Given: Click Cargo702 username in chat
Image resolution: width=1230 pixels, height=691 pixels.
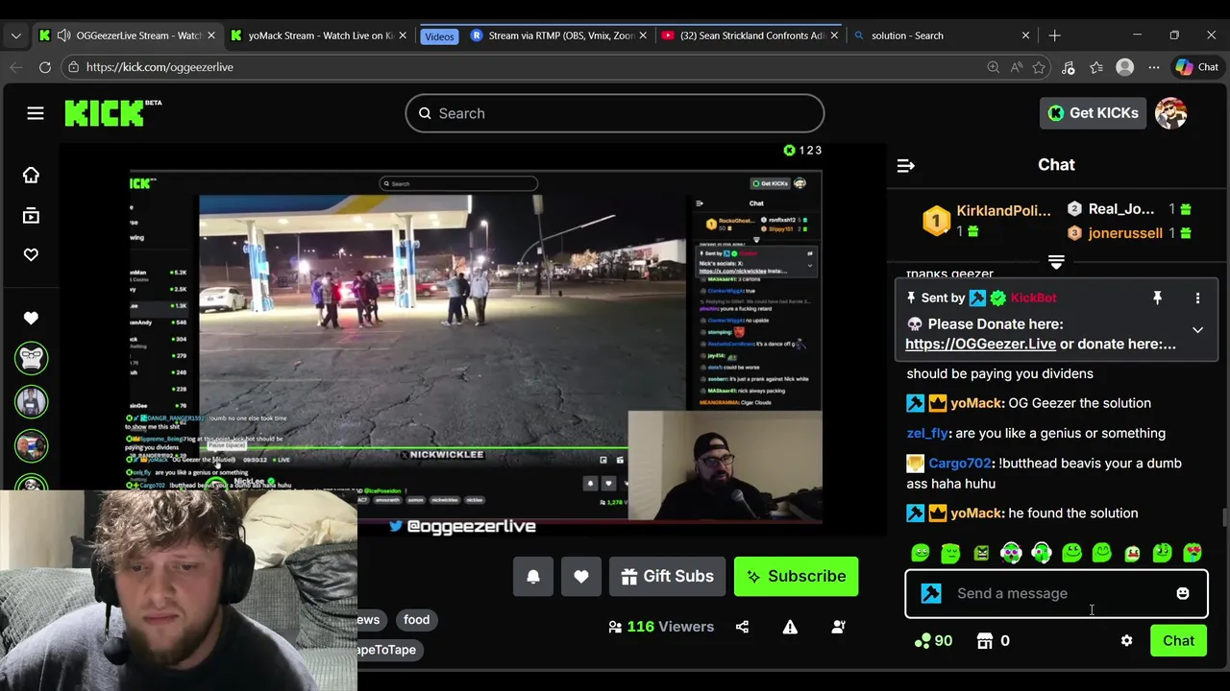Looking at the screenshot, I should coord(960,463).
